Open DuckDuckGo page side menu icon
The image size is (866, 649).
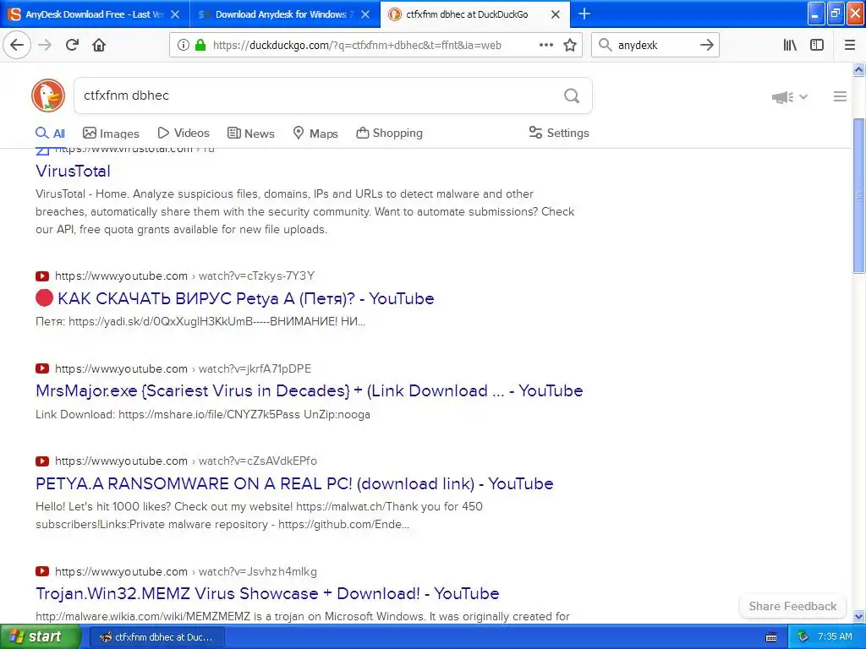840,96
